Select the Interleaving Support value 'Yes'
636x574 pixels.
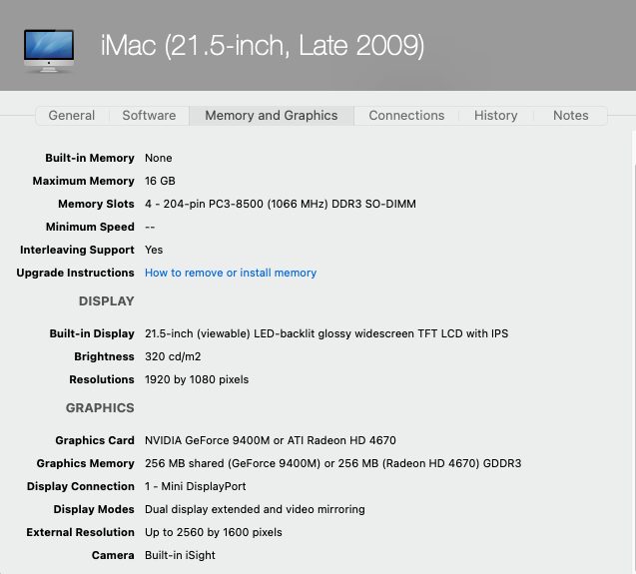[154, 250]
